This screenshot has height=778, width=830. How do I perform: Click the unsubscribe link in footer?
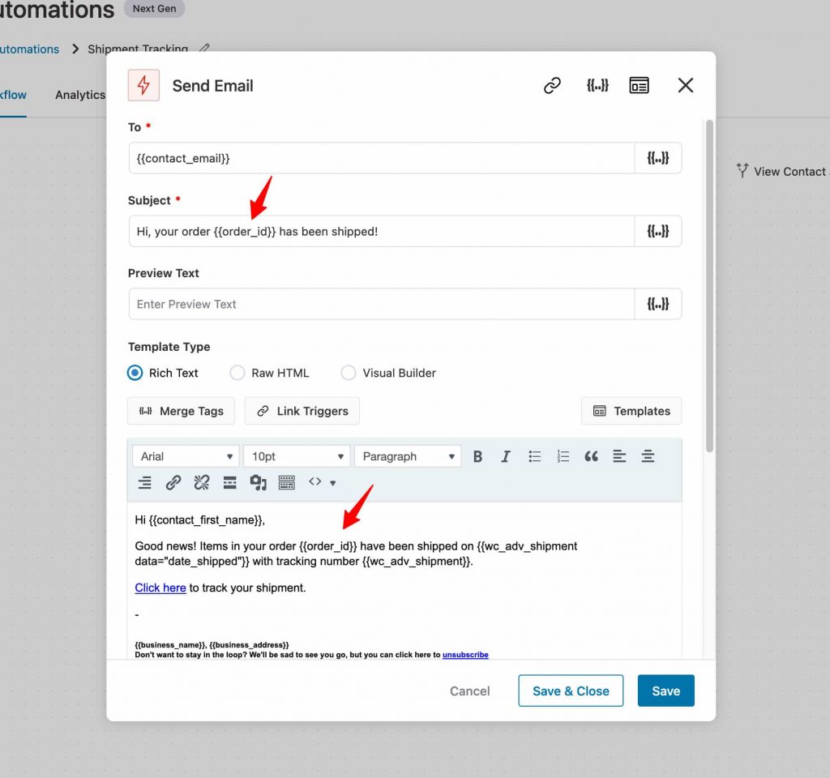(465, 655)
